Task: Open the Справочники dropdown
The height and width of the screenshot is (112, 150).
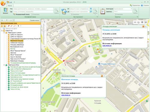Action: (x=35, y=20)
